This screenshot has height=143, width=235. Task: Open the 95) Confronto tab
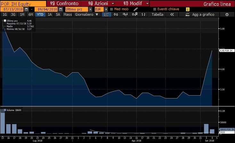pyautogui.click(x=64, y=4)
